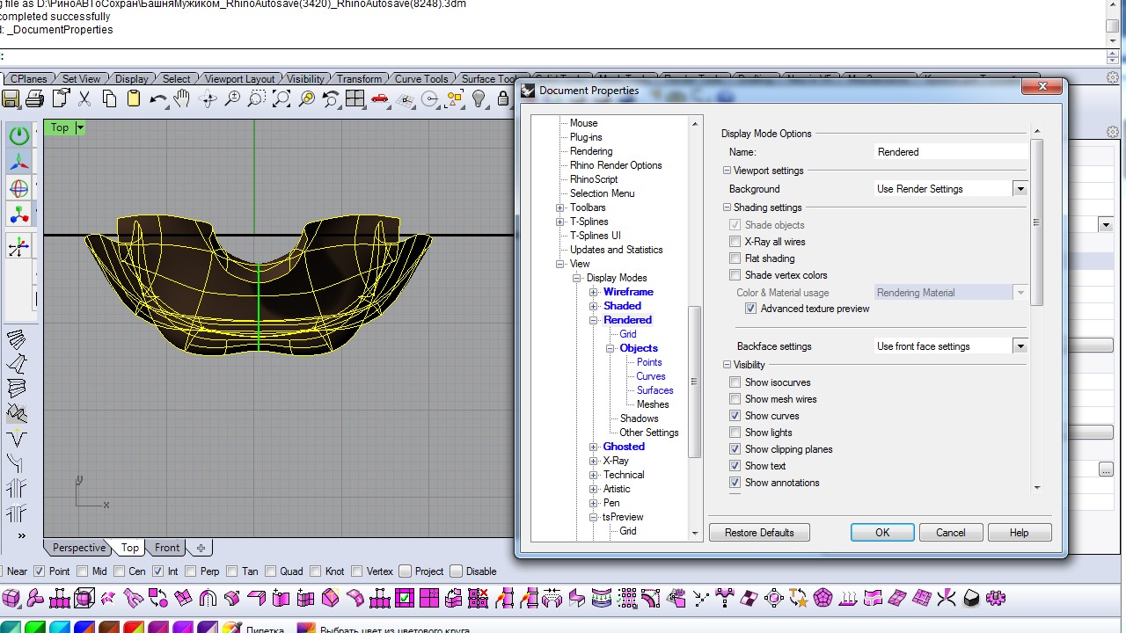Click the red car render icon

coord(380,99)
